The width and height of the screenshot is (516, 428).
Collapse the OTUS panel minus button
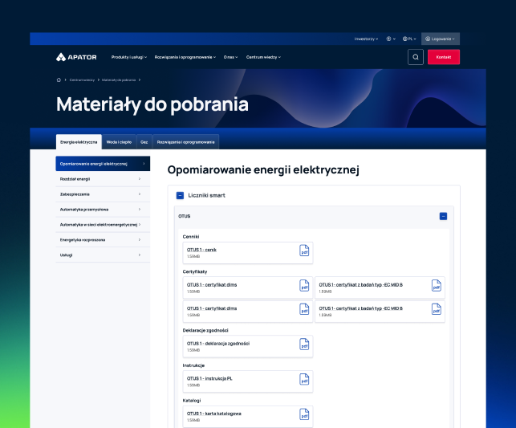[x=443, y=216]
